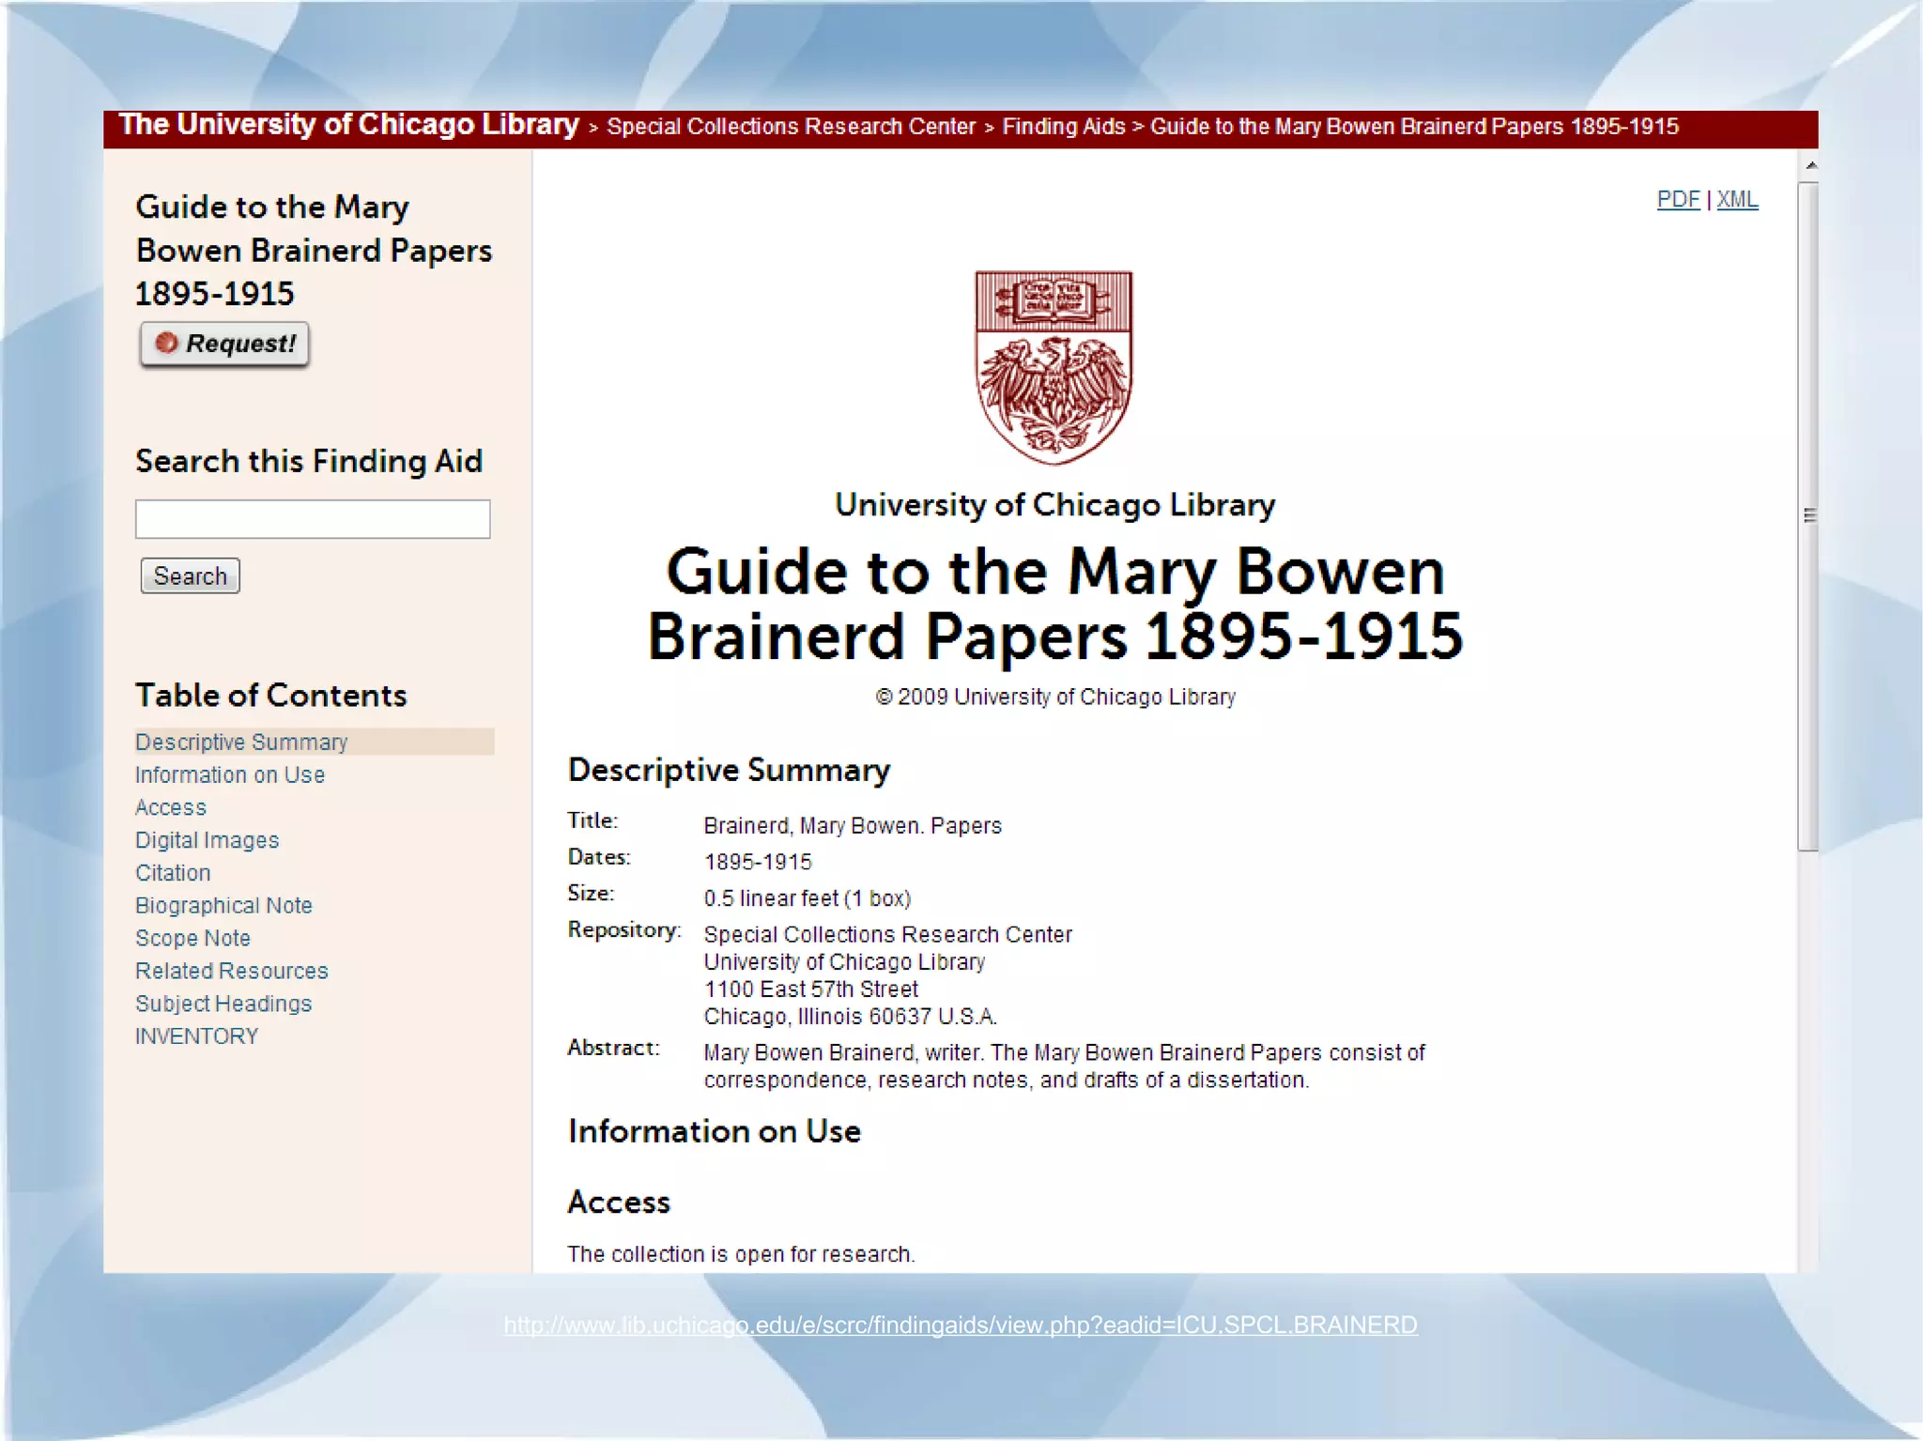Viewport: 1923px width, 1441px height.
Task: Click the vertical scrollbar thumb
Action: [1809, 515]
